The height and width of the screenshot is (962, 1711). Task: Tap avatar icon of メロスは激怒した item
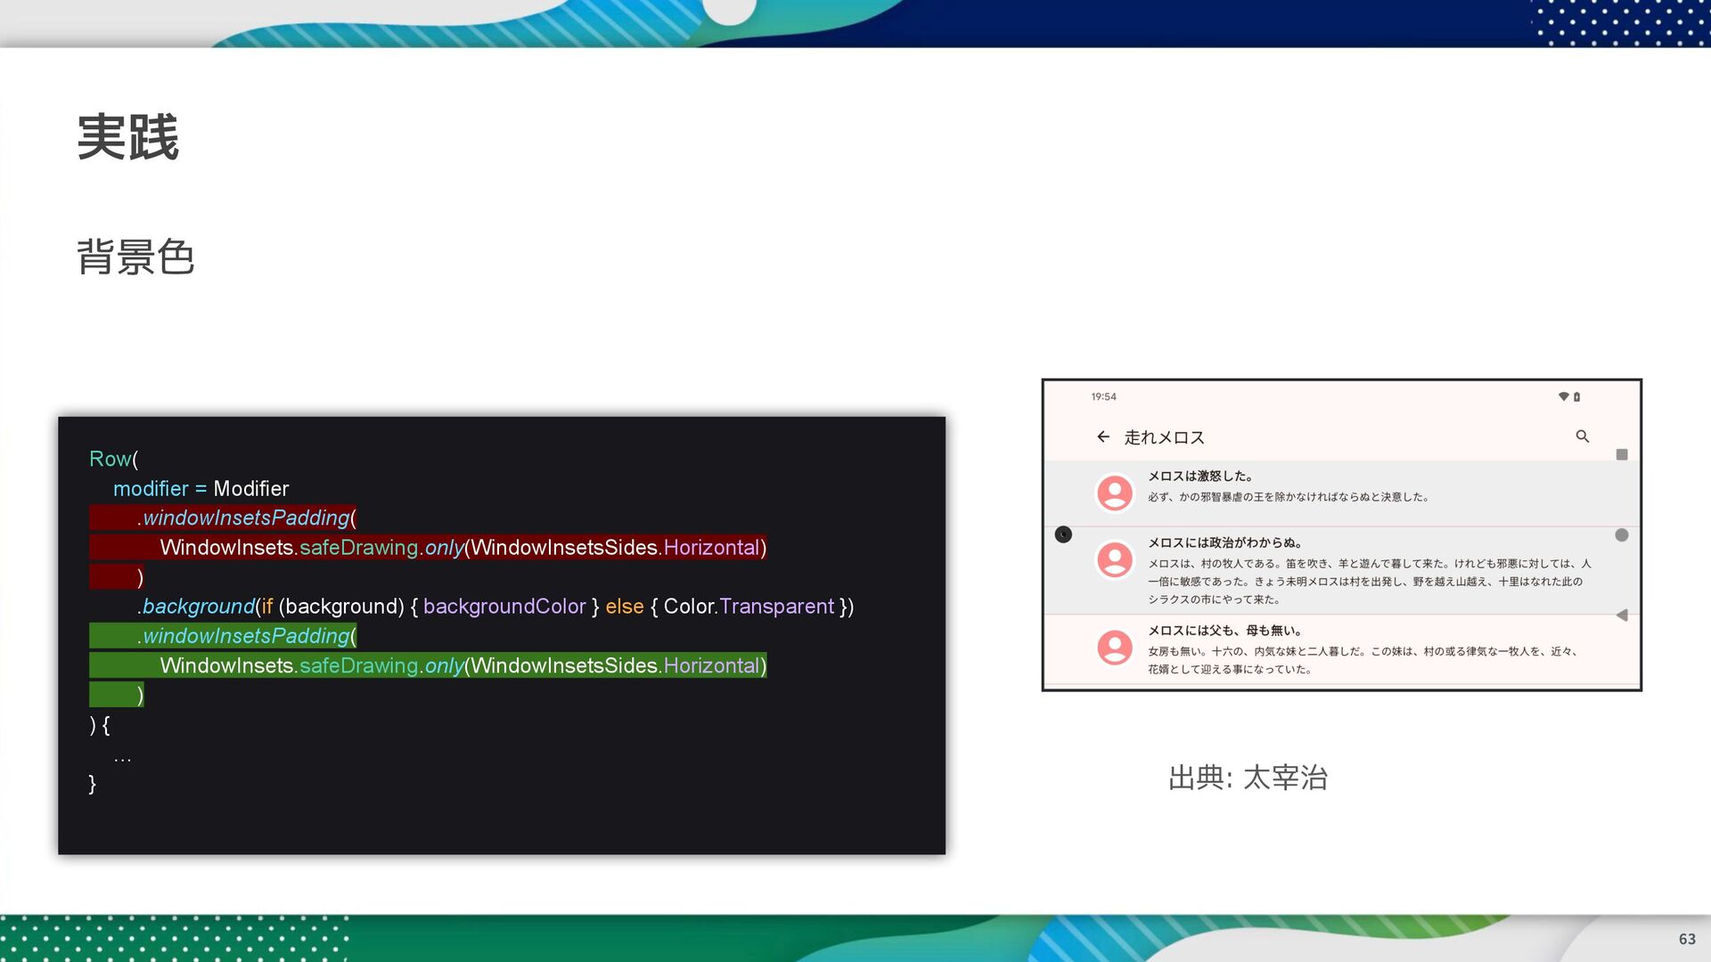[1114, 493]
